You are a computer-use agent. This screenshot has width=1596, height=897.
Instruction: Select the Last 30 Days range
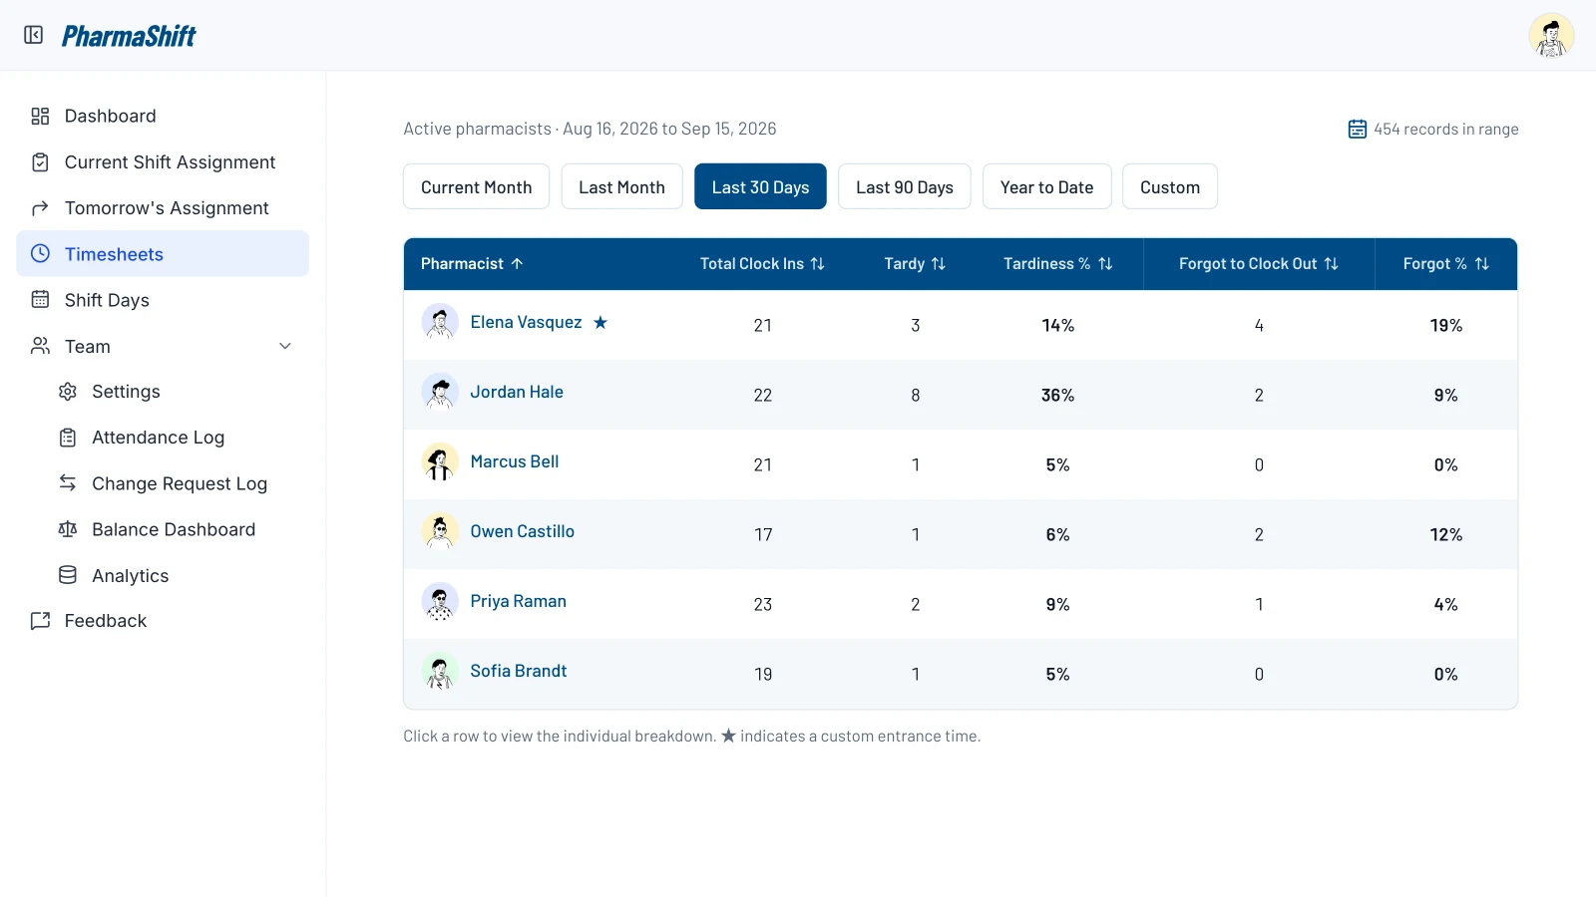tap(760, 186)
